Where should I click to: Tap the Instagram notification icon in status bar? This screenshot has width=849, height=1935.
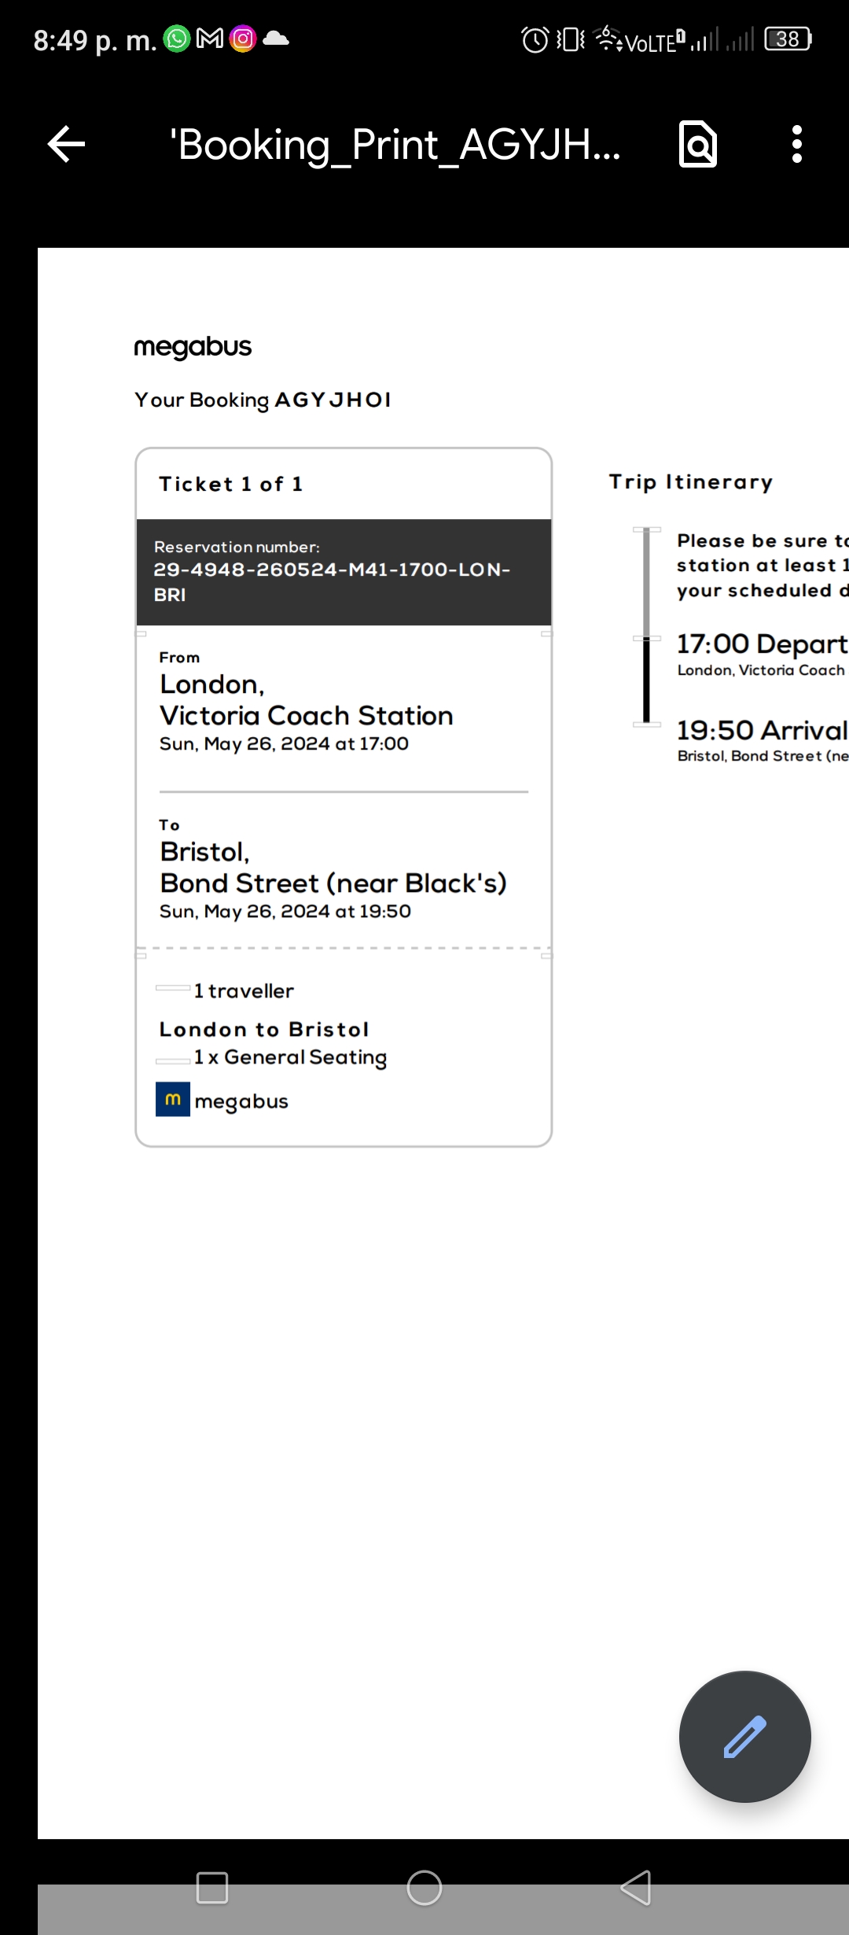(243, 39)
